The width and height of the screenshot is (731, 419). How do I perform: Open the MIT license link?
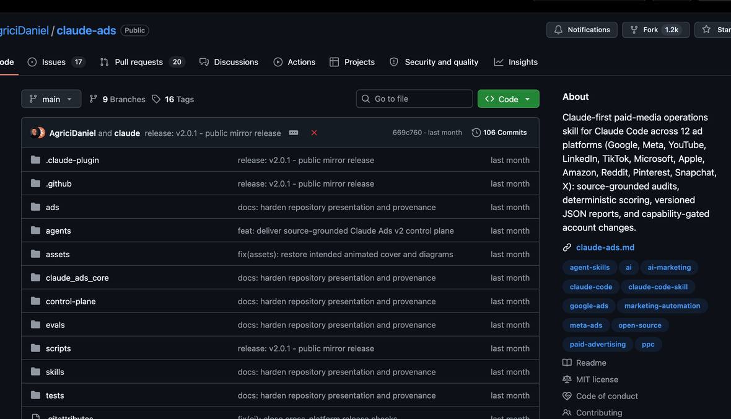click(597, 379)
